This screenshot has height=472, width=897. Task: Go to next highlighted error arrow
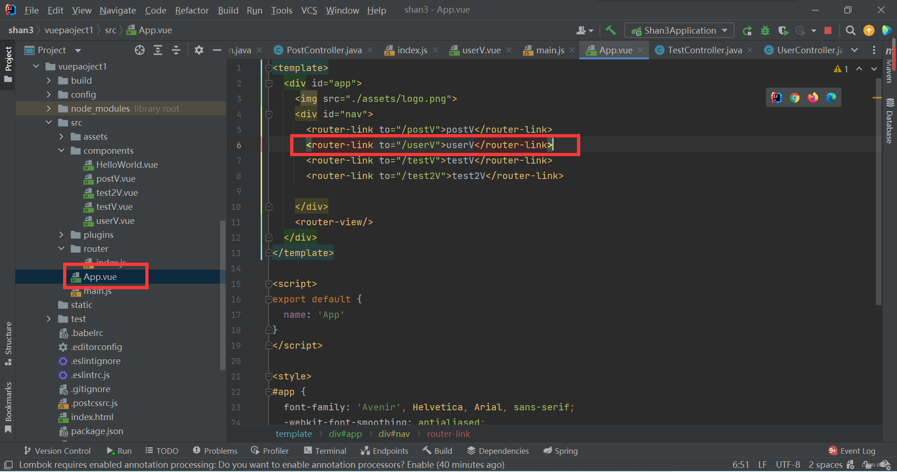(874, 69)
